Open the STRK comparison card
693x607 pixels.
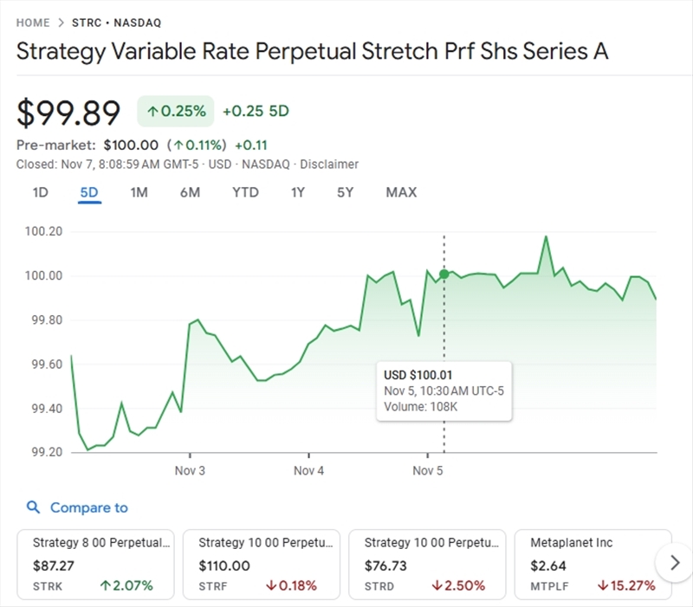click(x=96, y=564)
